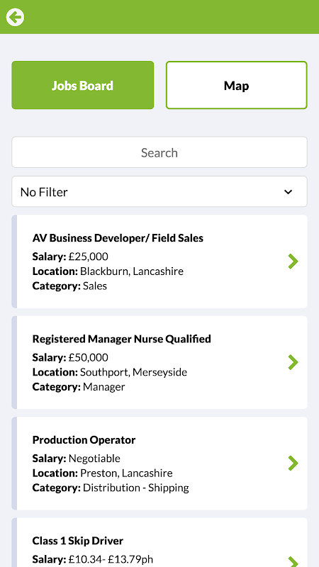Image resolution: width=319 pixels, height=567 pixels.
Task: Select the Production Operator job title
Action: [84, 439]
